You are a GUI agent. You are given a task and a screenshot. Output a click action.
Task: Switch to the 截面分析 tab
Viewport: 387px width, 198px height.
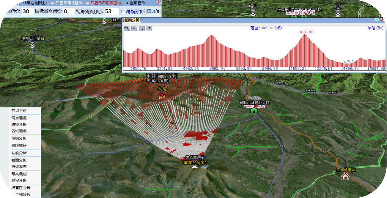click(x=132, y=20)
